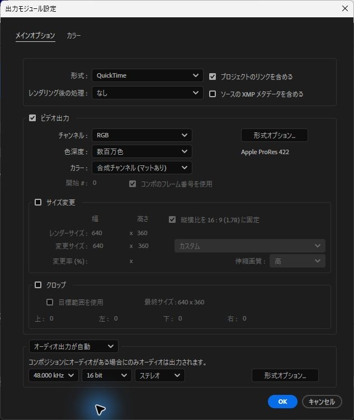Click video 形式オプション button beside チャンネル

[x=275, y=135]
